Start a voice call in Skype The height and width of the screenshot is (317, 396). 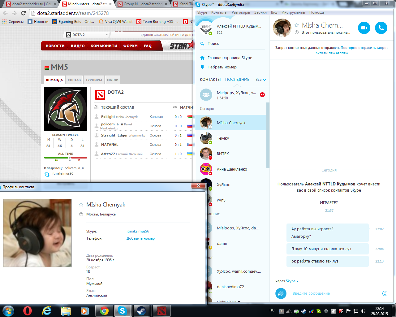click(x=381, y=28)
